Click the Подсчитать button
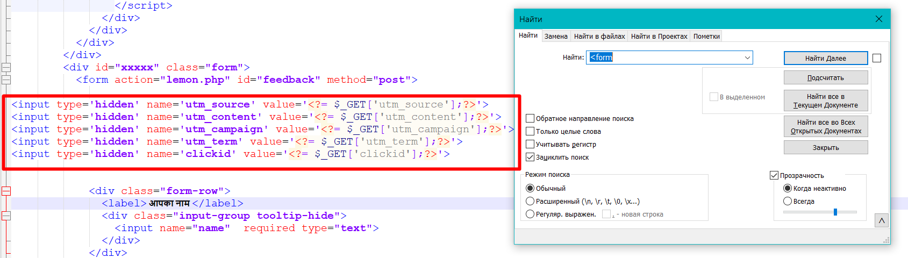The image size is (908, 258). [826, 77]
